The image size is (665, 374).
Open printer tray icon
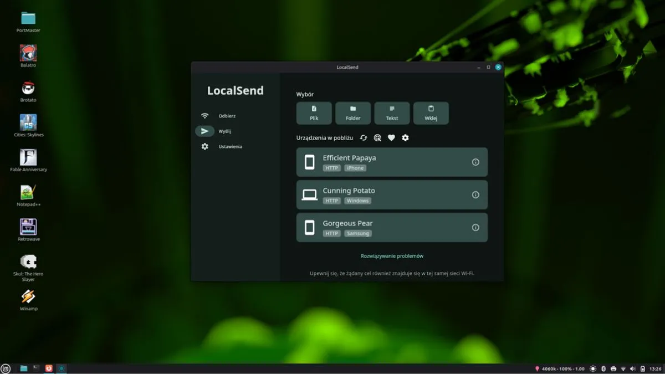point(613,369)
